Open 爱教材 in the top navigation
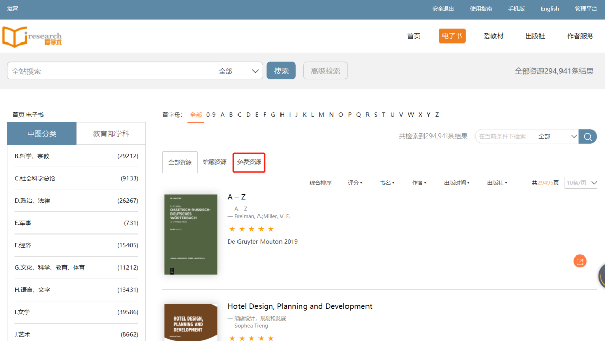This screenshot has height=341, width=605. (x=493, y=36)
